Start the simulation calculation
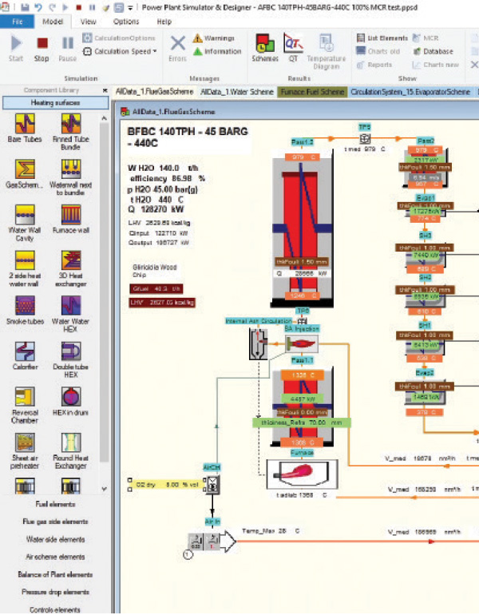 (x=16, y=47)
